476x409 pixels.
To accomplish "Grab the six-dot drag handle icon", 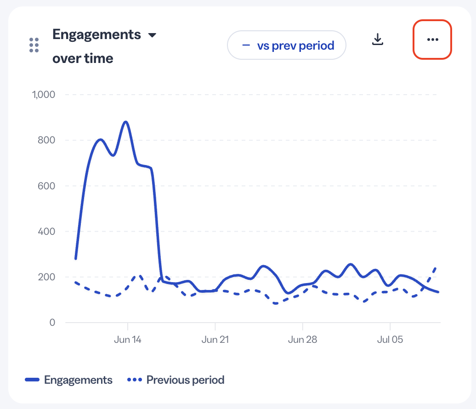I will click(x=34, y=45).
